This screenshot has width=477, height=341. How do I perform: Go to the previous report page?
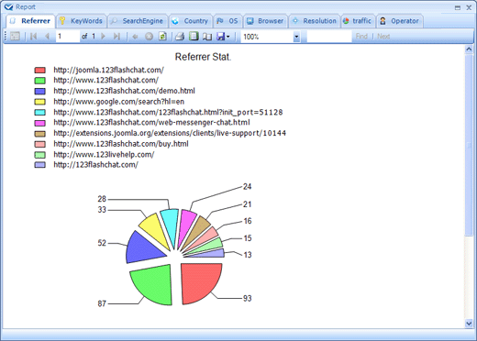click(47, 37)
